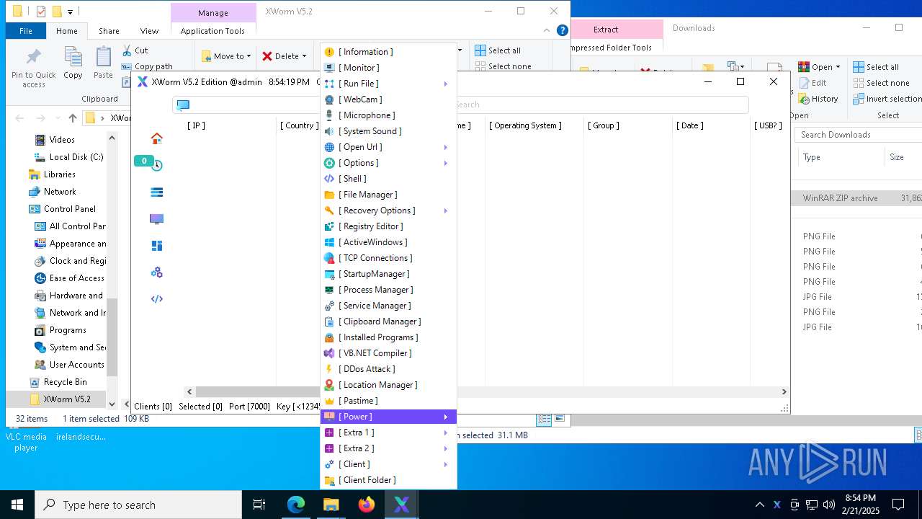Click the Pastime crown icon
Viewport: 922px width, 519px height.
pos(329,401)
